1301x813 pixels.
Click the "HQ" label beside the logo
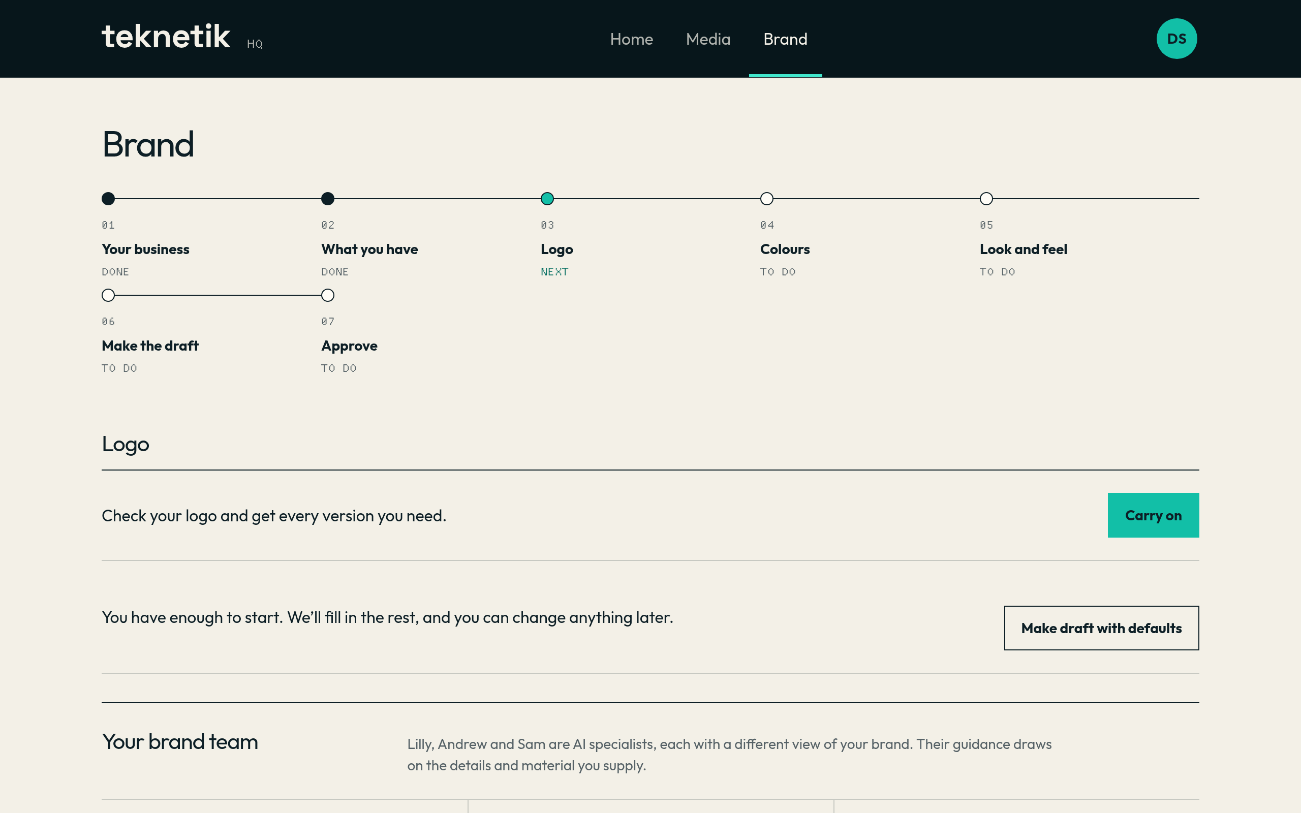pos(255,44)
